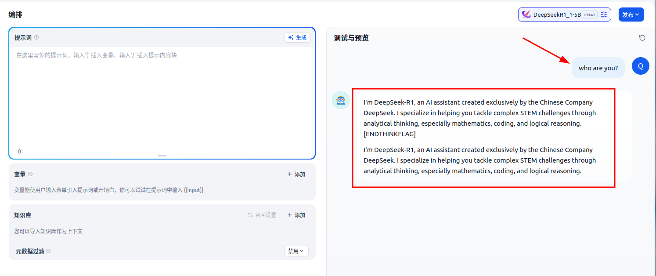The width and height of the screenshot is (656, 276).
Task: Click the 调试与预览 panel title
Action: click(351, 38)
